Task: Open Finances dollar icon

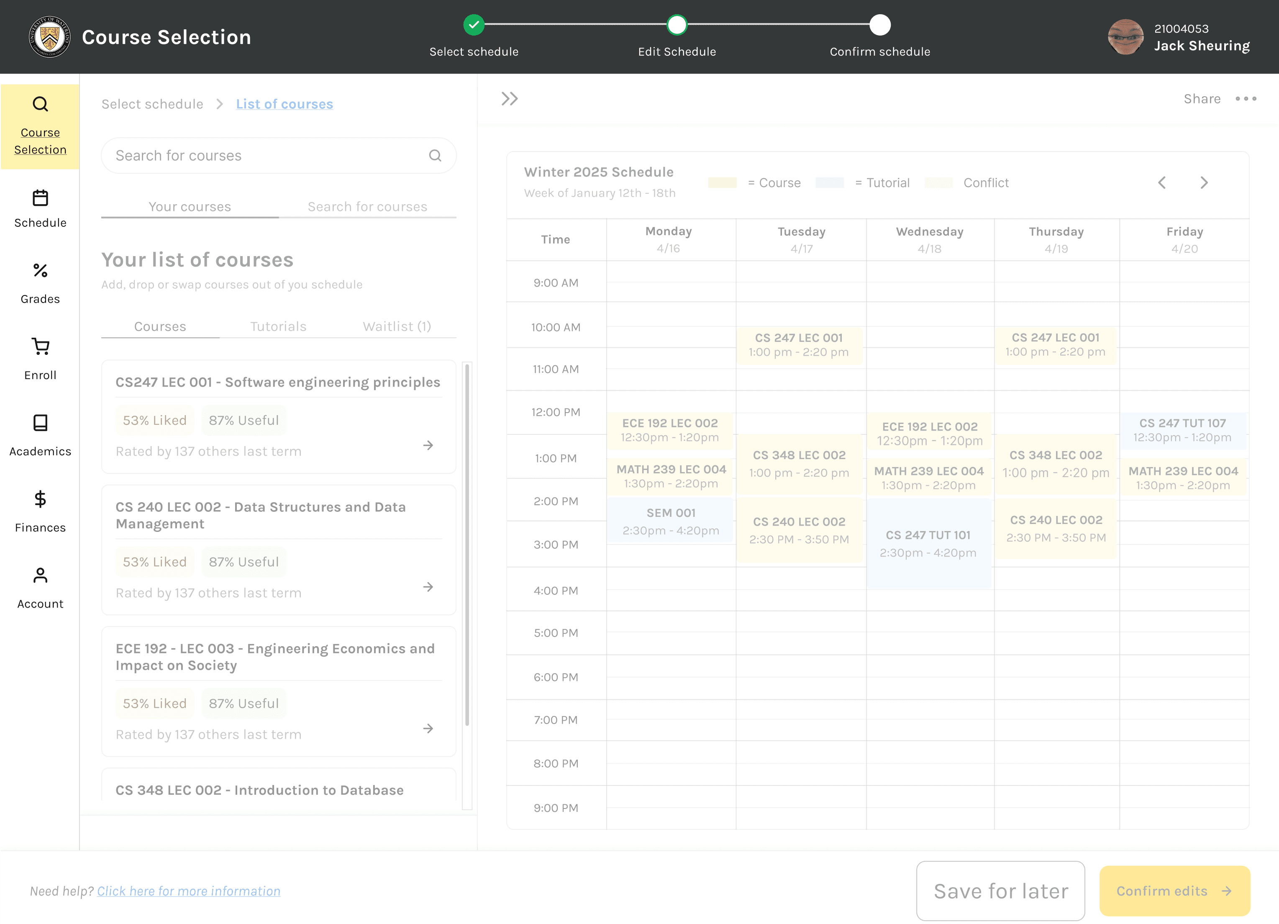Action: pos(40,499)
